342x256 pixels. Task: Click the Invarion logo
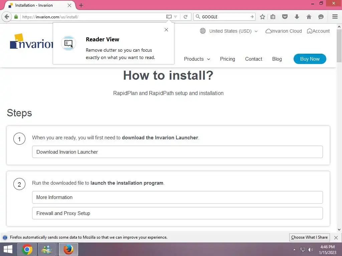(32, 41)
